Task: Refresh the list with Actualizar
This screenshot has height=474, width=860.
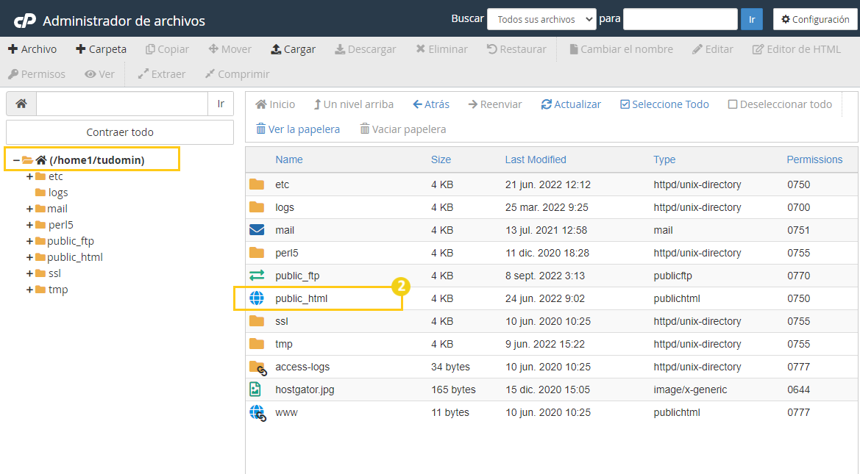Action: pos(571,104)
